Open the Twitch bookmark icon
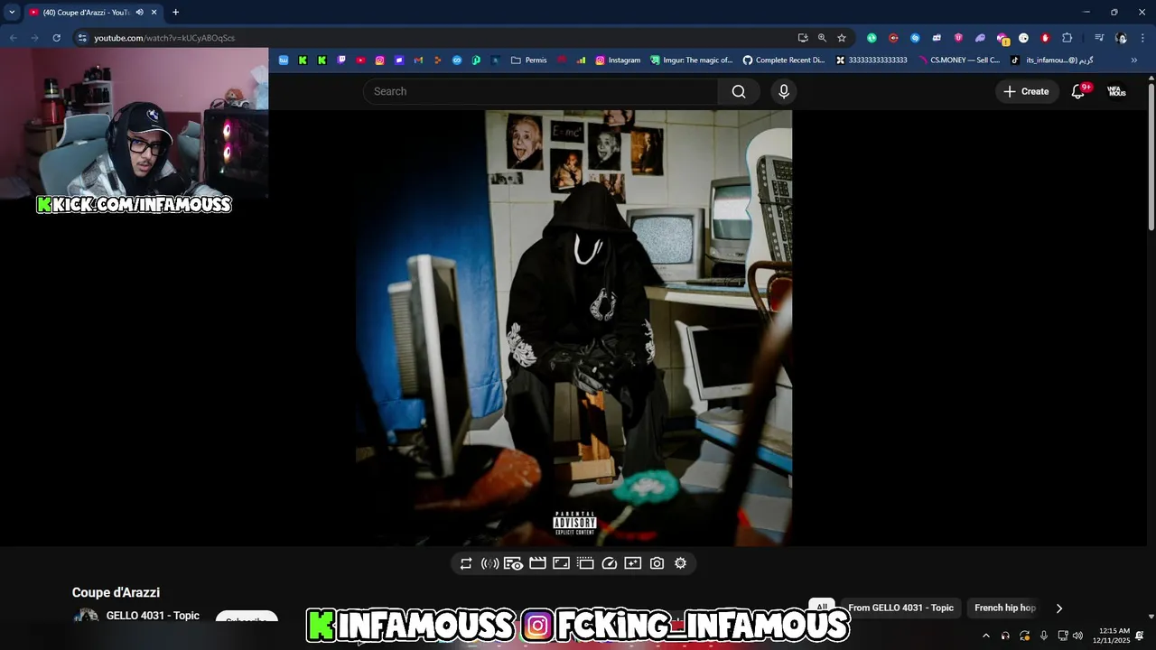Image resolution: width=1156 pixels, height=650 pixels. pyautogui.click(x=341, y=60)
